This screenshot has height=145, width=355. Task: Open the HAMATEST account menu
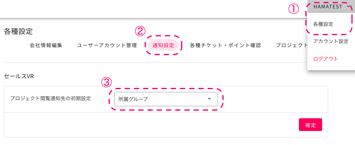[x=331, y=6]
